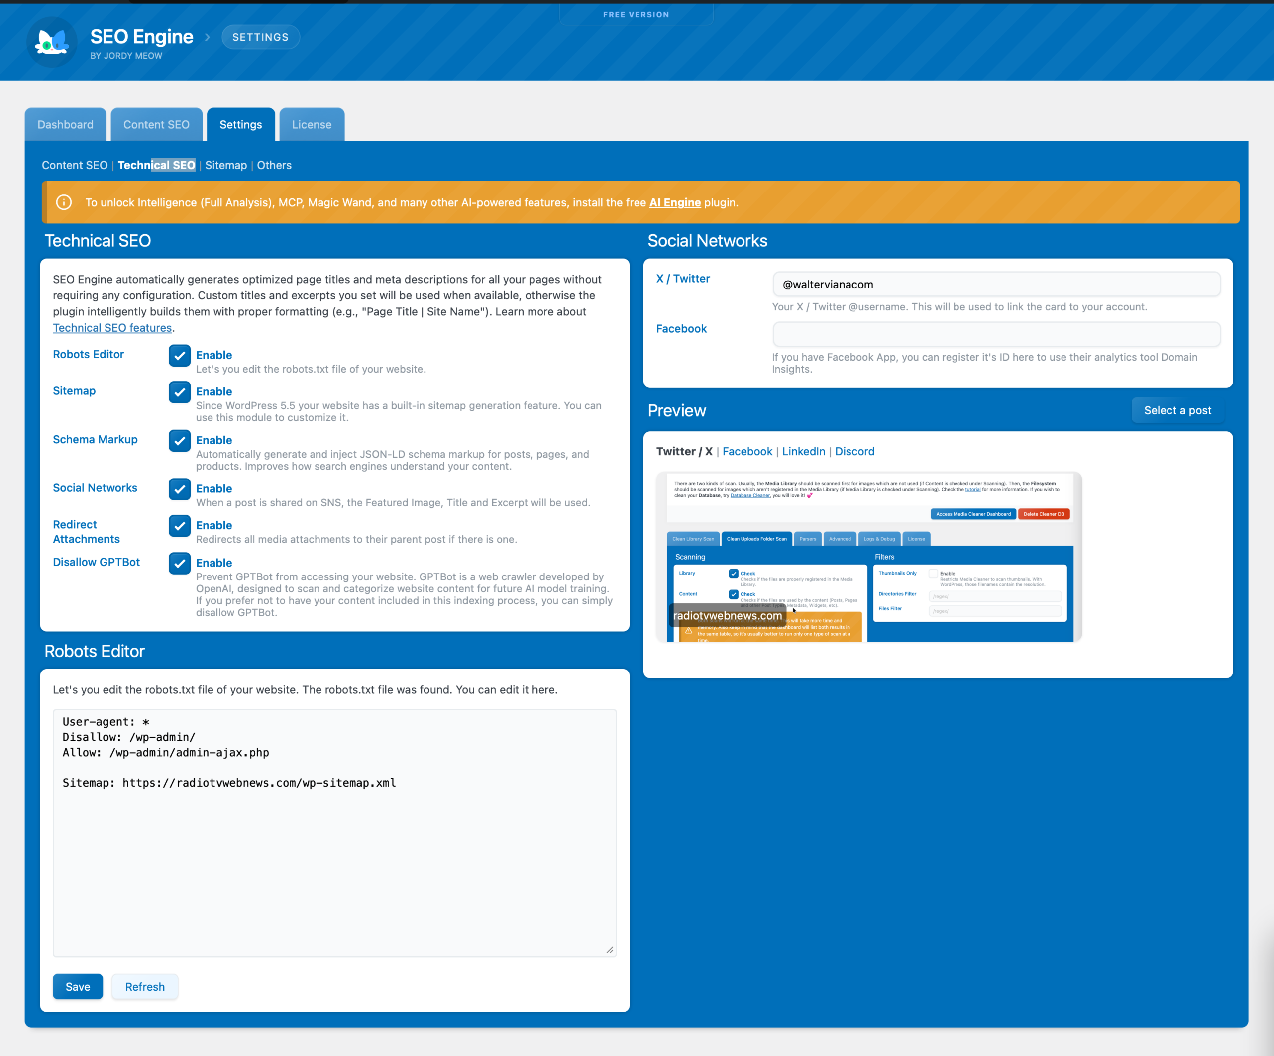The image size is (1274, 1056).
Task: Open the Select a post picker
Action: [1176, 410]
